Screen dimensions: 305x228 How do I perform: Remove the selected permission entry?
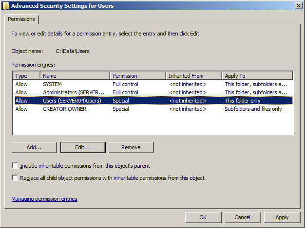[131, 147]
